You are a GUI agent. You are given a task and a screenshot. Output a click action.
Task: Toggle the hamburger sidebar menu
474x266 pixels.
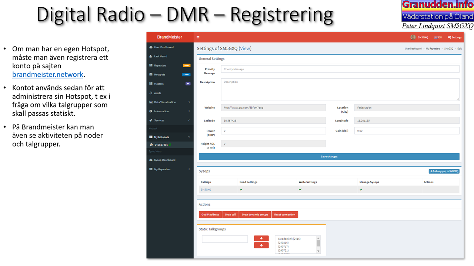tap(198, 37)
